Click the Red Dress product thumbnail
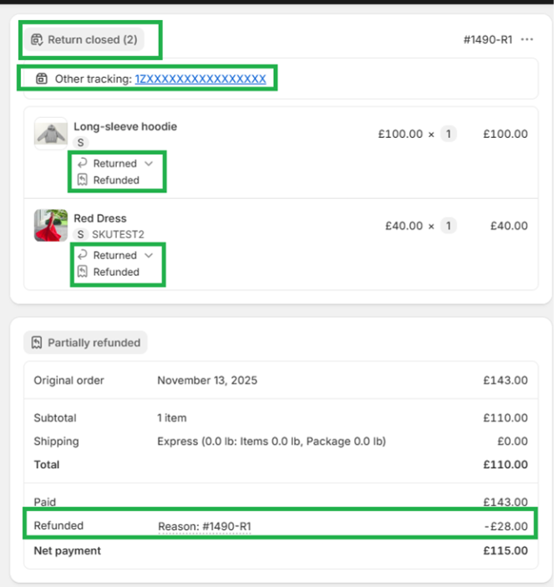 coord(51,226)
